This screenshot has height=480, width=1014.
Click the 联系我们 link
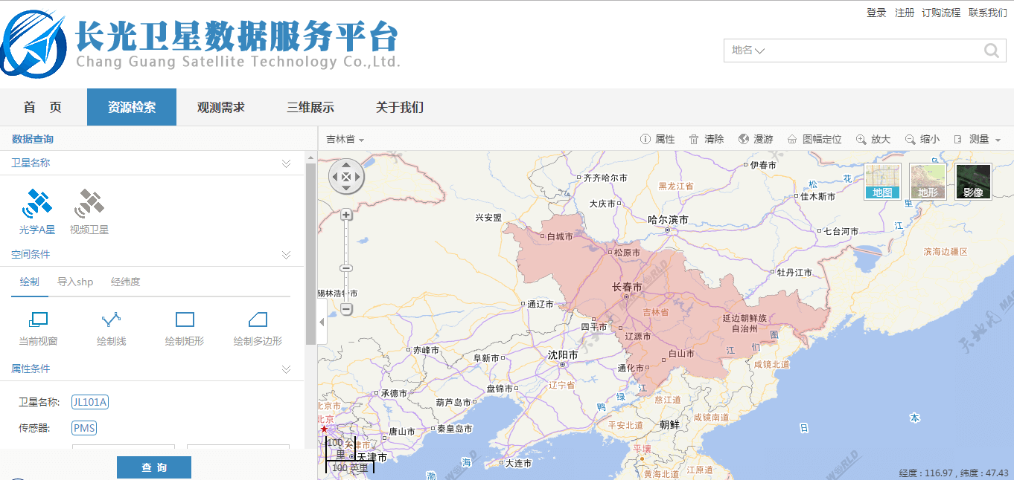click(987, 13)
